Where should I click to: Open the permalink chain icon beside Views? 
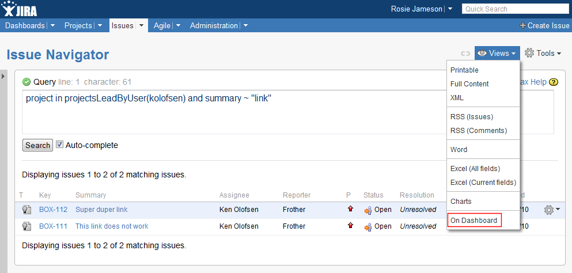[465, 54]
